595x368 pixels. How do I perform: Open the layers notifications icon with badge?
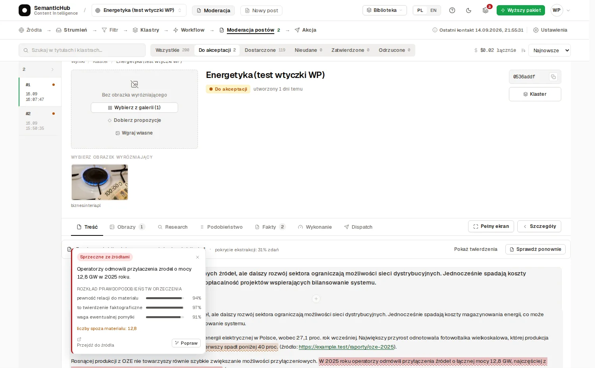(486, 10)
